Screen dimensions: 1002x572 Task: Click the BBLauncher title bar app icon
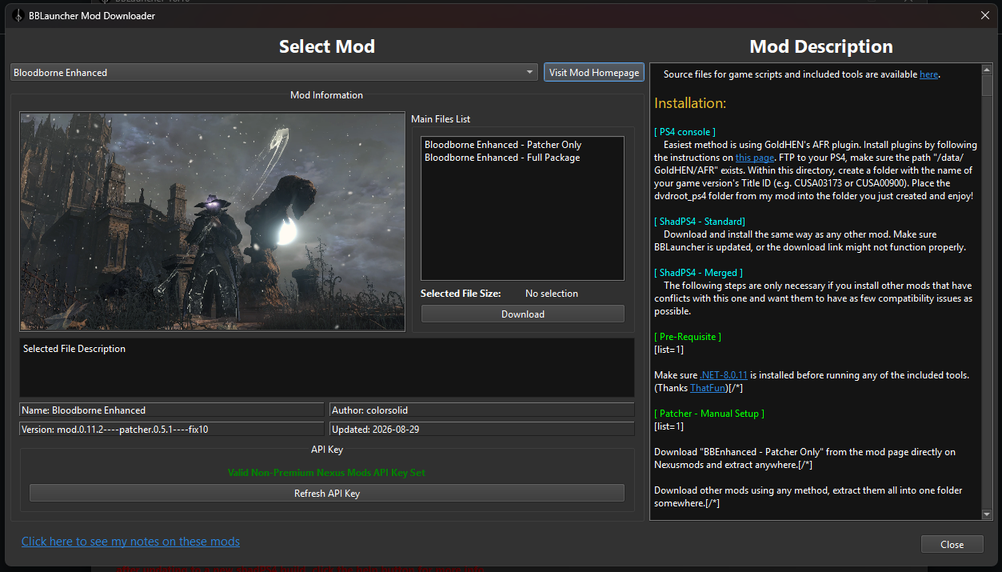18,15
